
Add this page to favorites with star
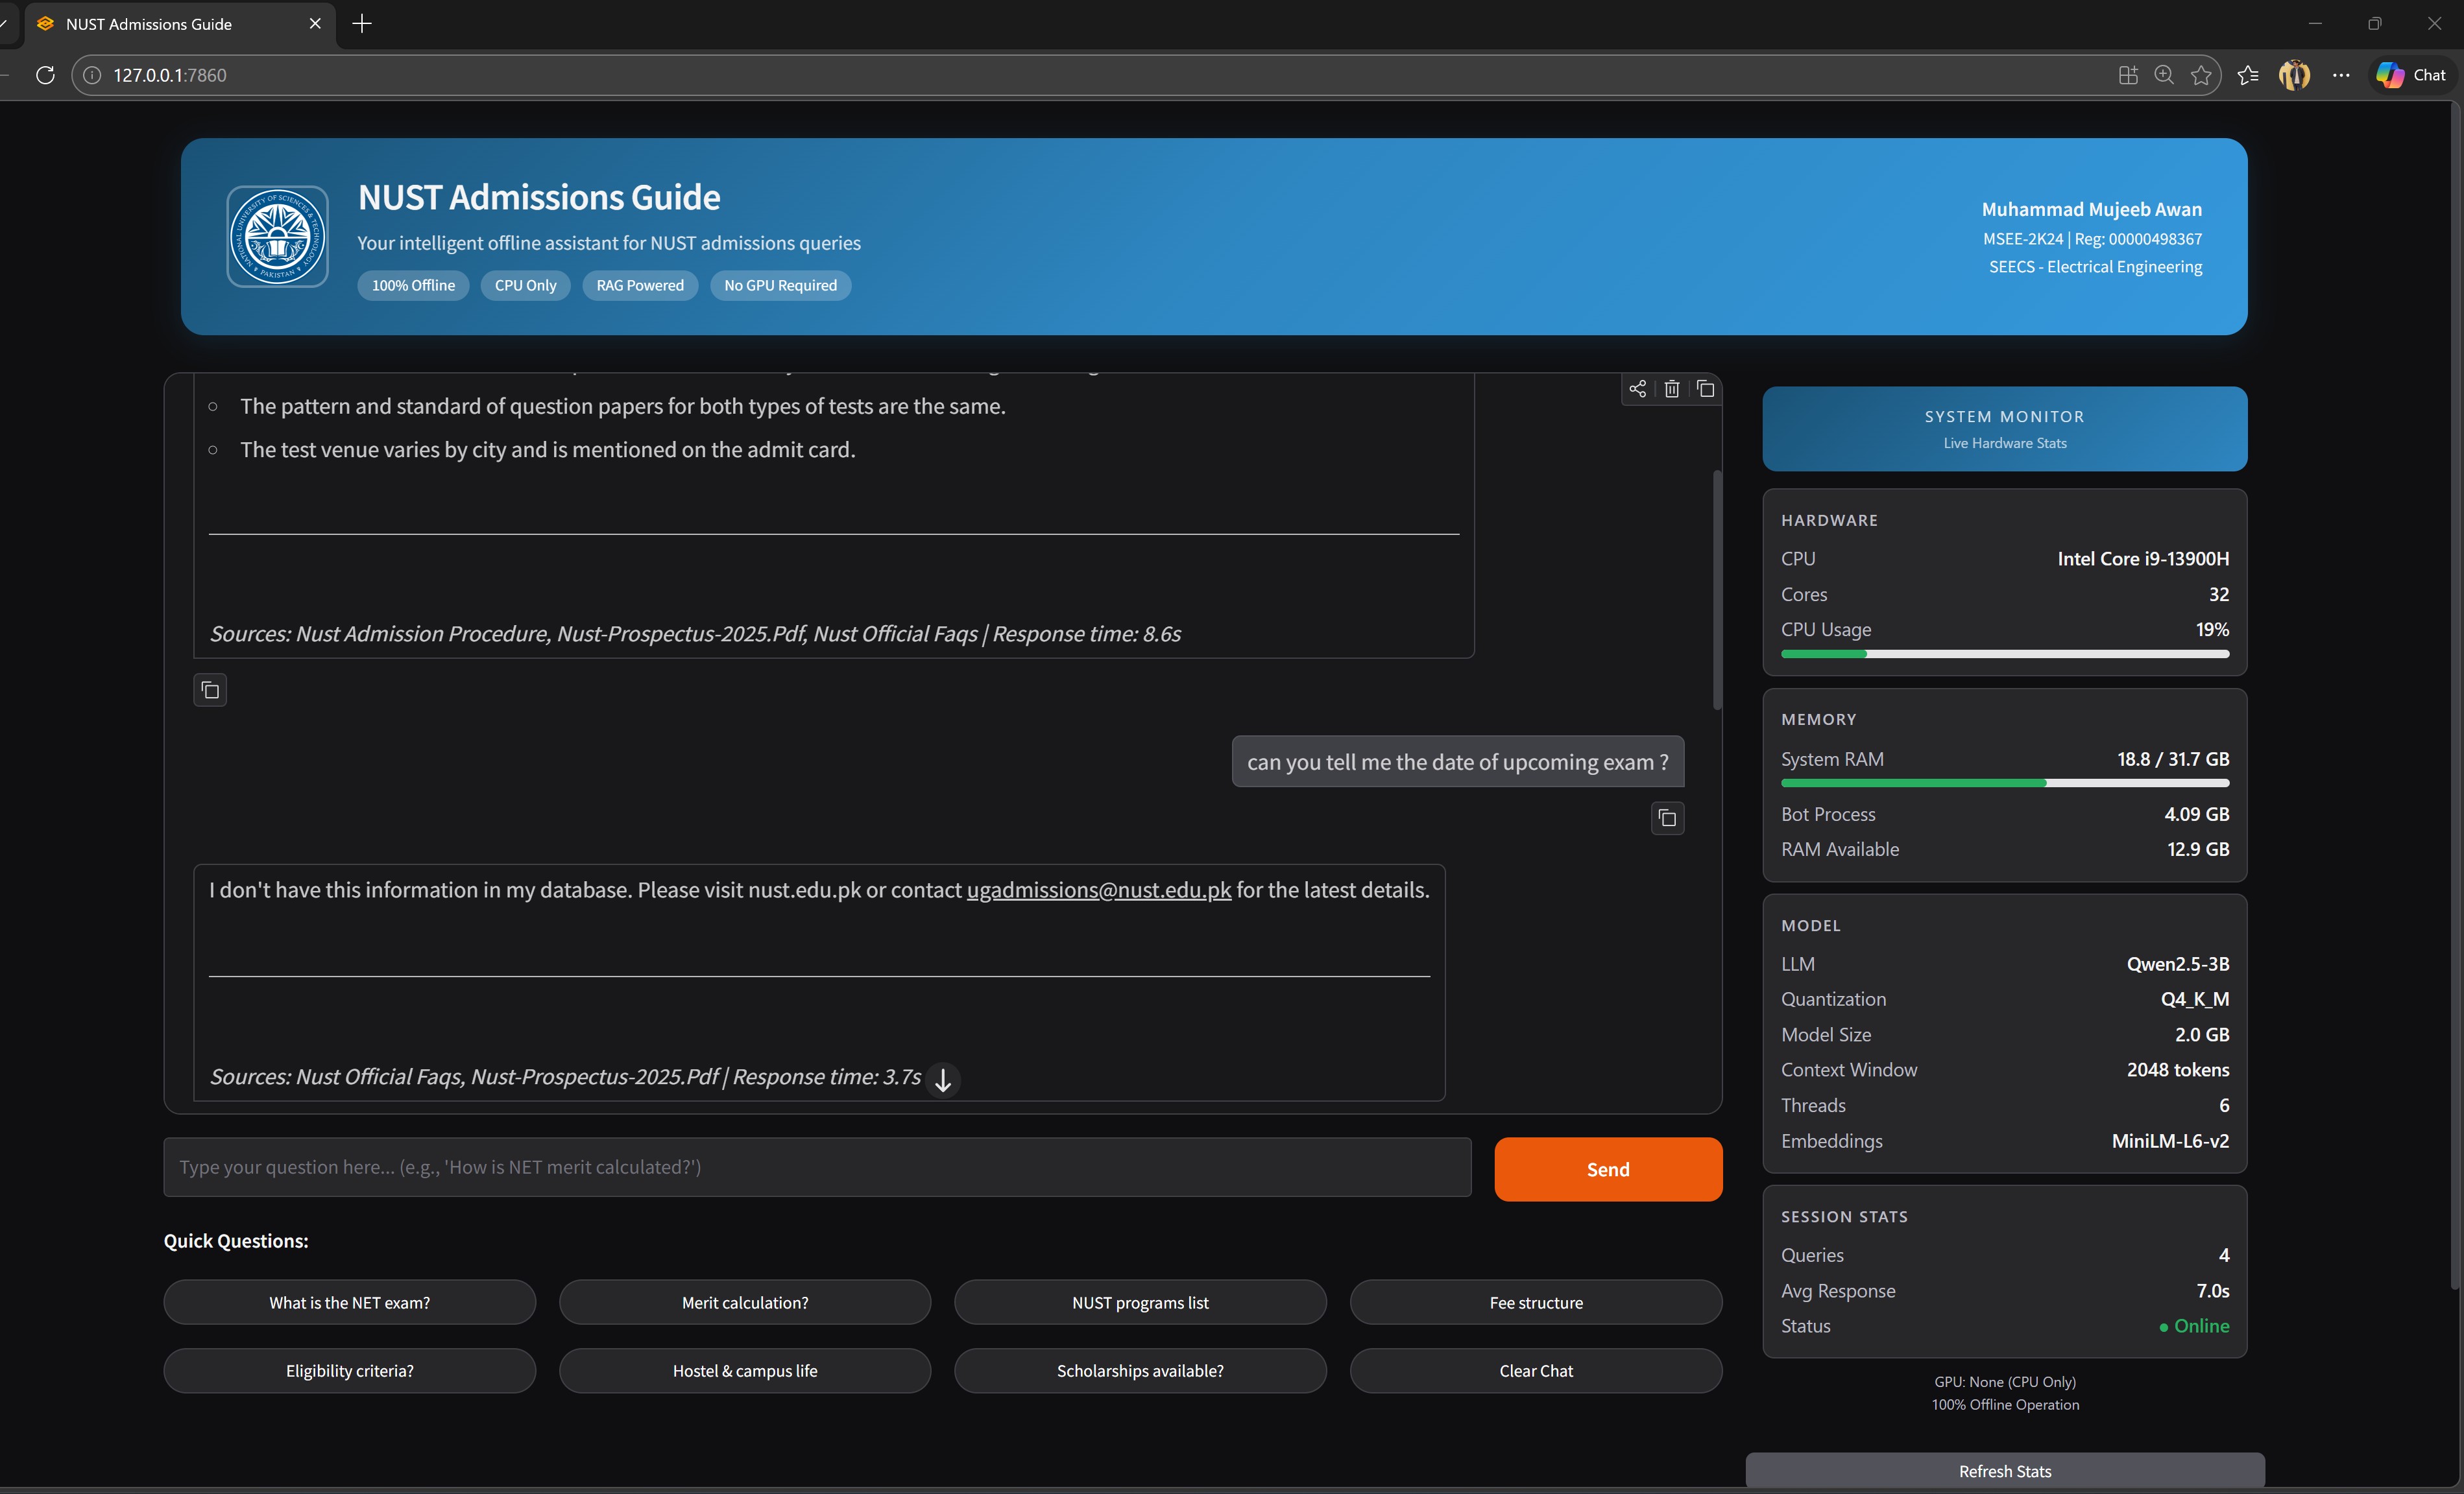2201,75
